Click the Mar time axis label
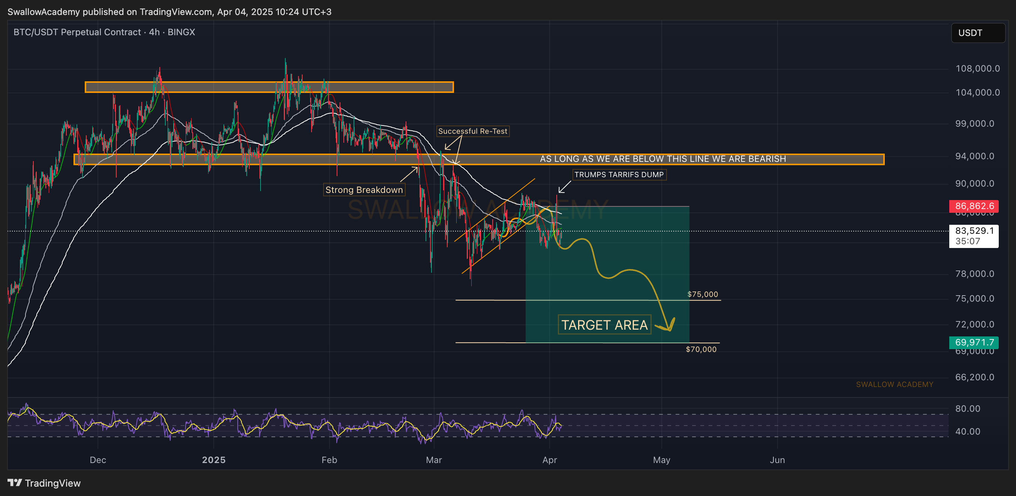 (434, 460)
